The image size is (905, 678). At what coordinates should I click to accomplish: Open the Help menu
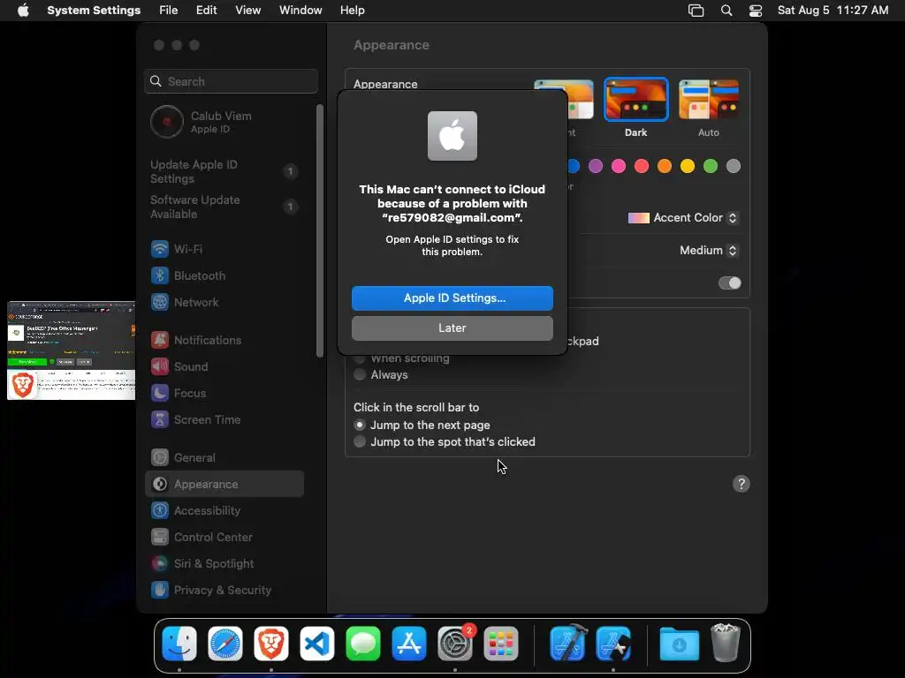click(x=352, y=11)
